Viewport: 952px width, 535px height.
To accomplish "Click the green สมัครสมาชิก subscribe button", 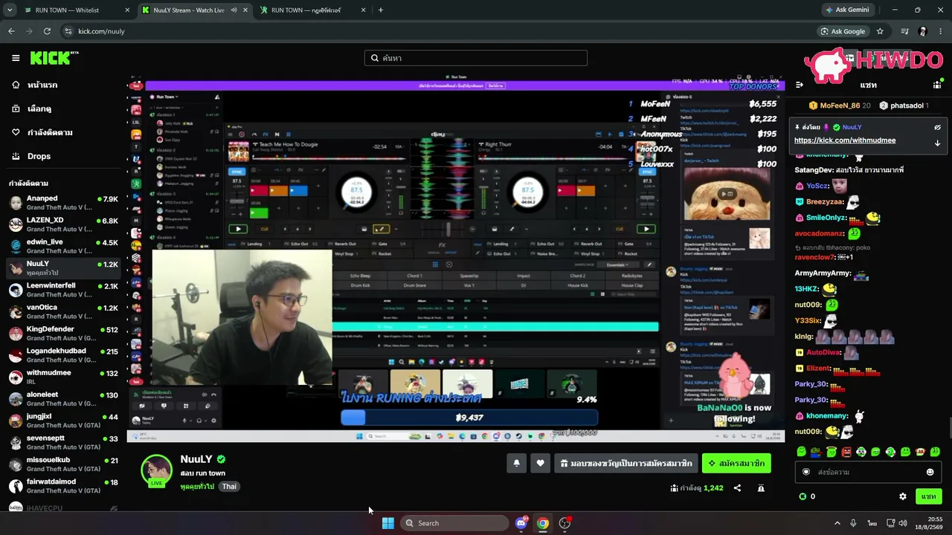I will 736,464.
